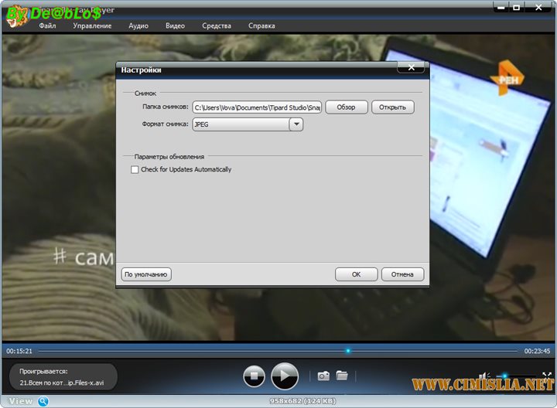Click total duration 00:23:45

tap(537, 351)
